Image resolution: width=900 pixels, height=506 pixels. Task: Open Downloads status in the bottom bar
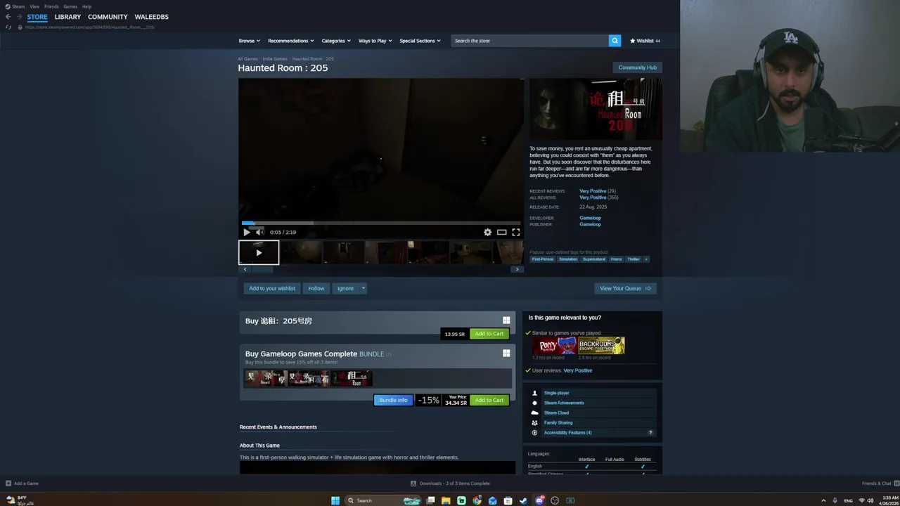point(450,484)
